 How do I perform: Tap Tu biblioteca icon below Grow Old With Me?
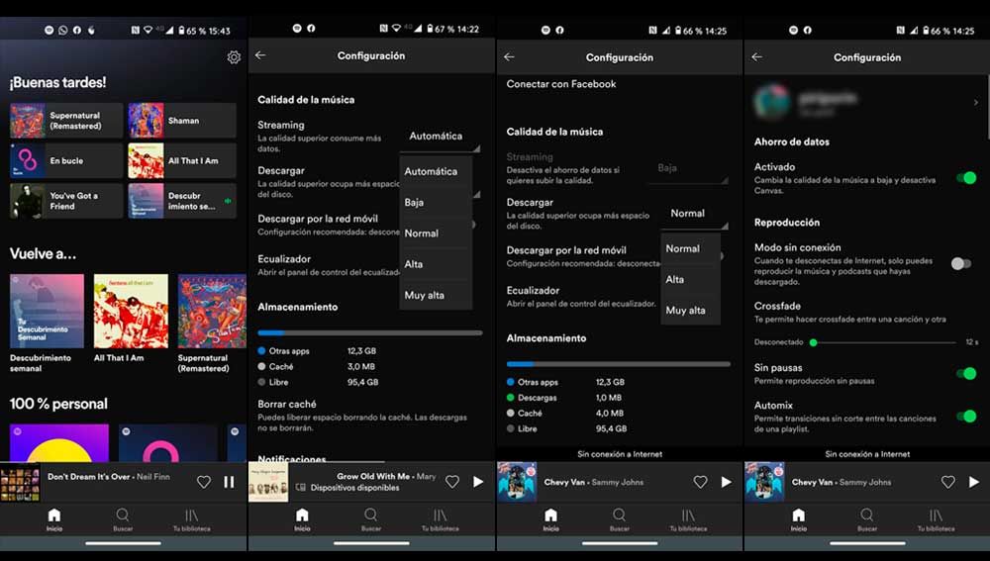point(441,519)
